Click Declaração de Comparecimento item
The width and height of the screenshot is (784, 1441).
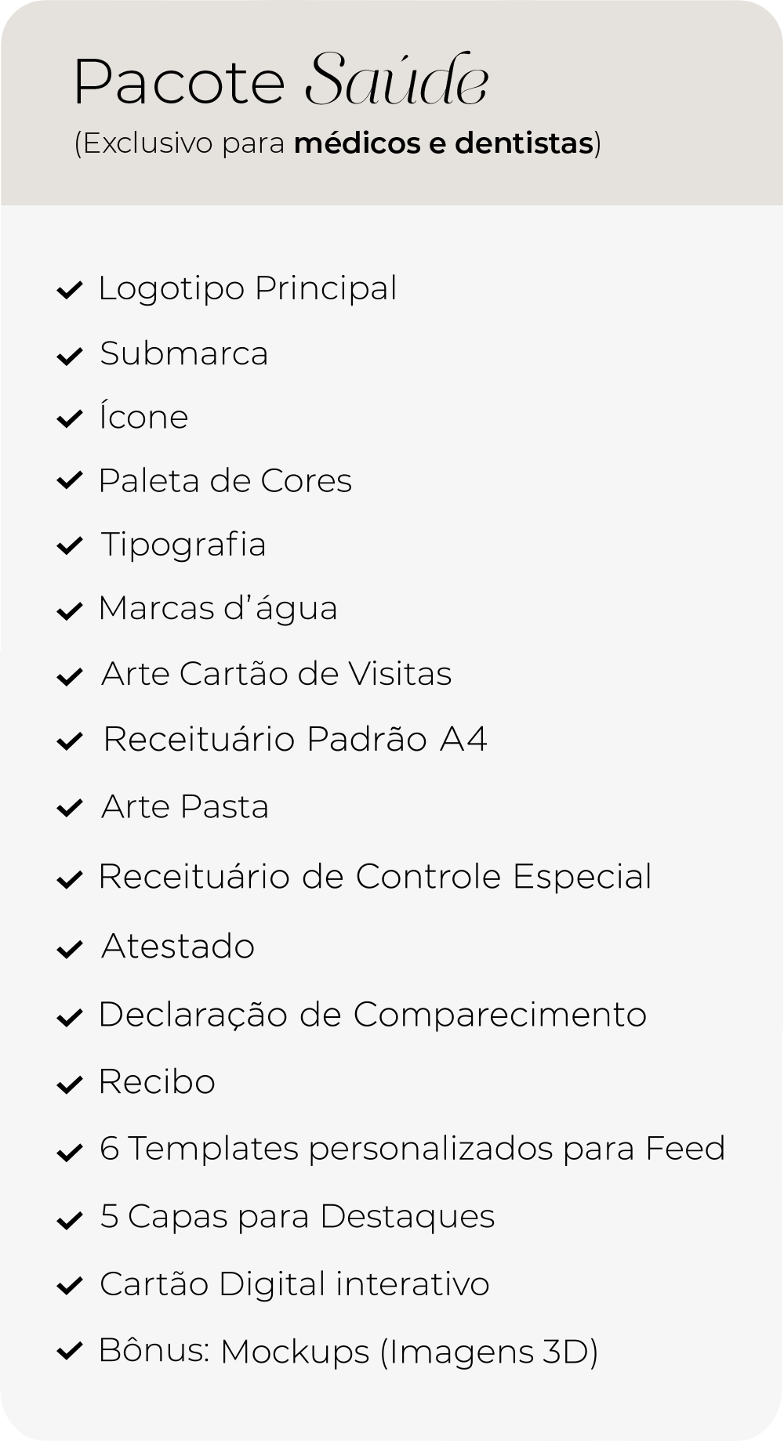[372, 1015]
